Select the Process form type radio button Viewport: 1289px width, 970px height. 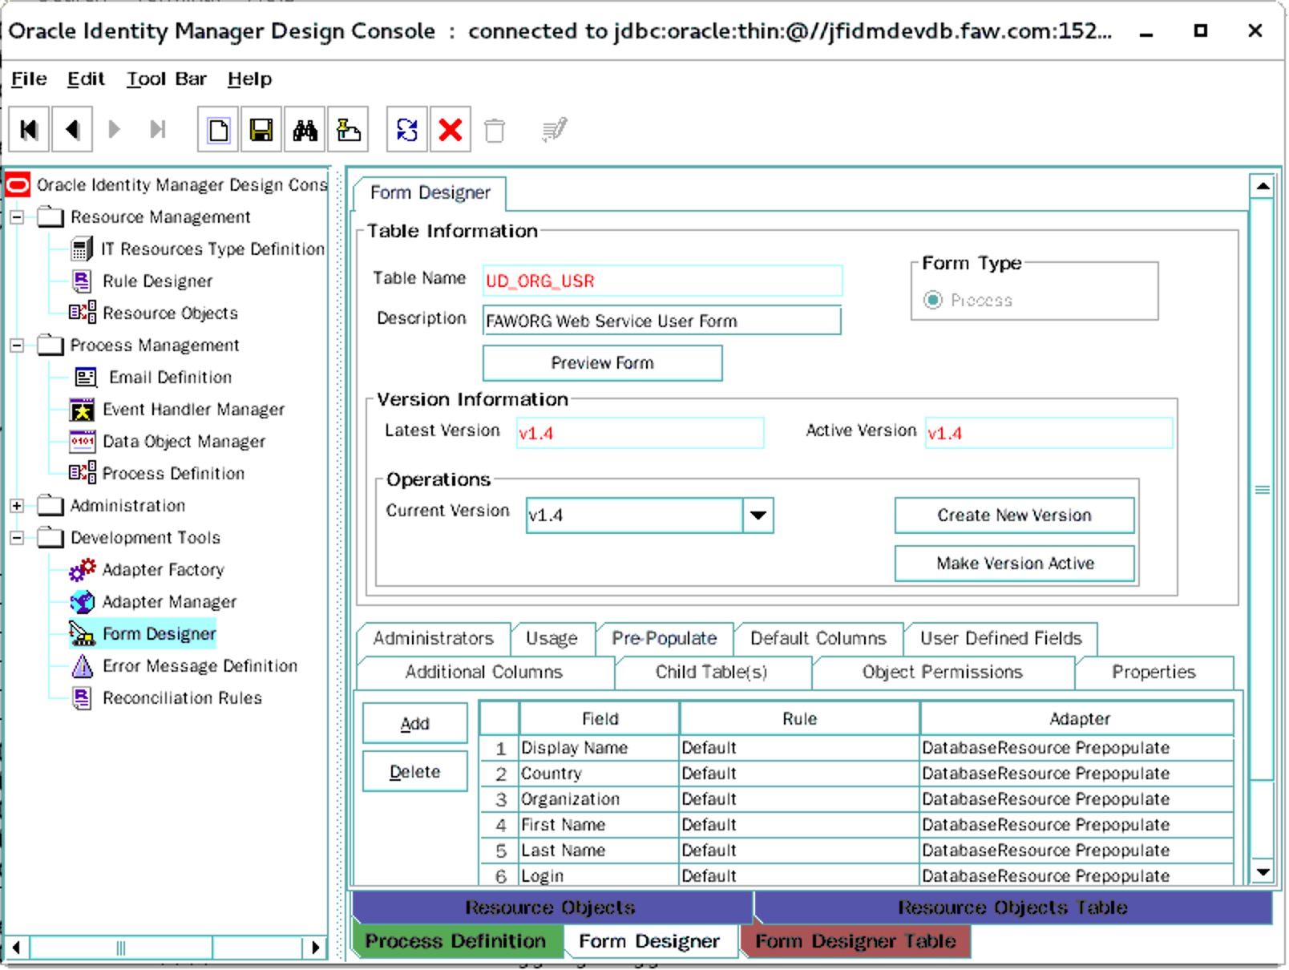coord(933,300)
